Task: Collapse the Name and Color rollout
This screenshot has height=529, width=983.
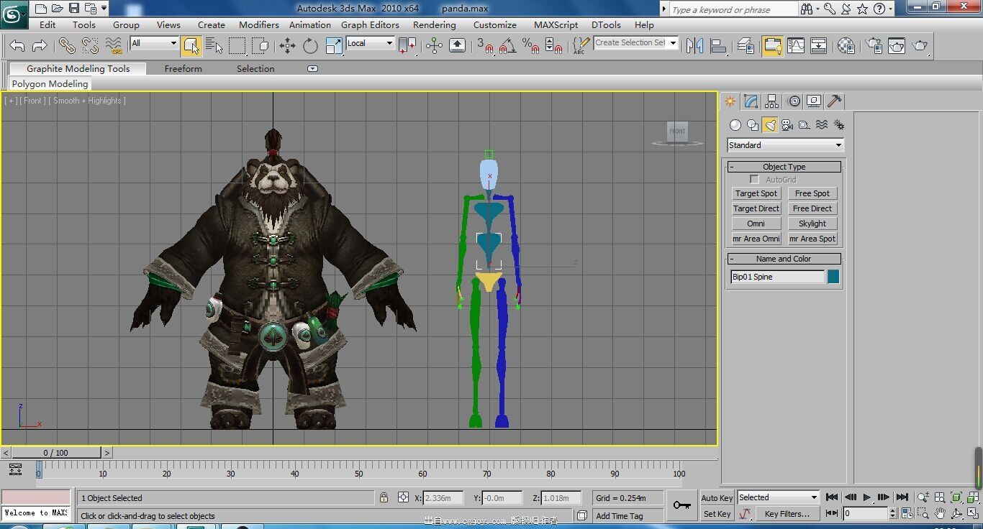Action: click(784, 259)
